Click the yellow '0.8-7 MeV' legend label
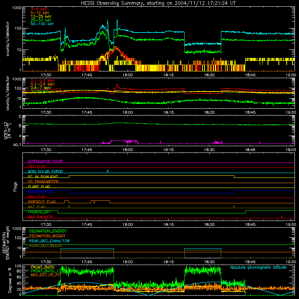This screenshot has width=299, height=299. [41, 88]
